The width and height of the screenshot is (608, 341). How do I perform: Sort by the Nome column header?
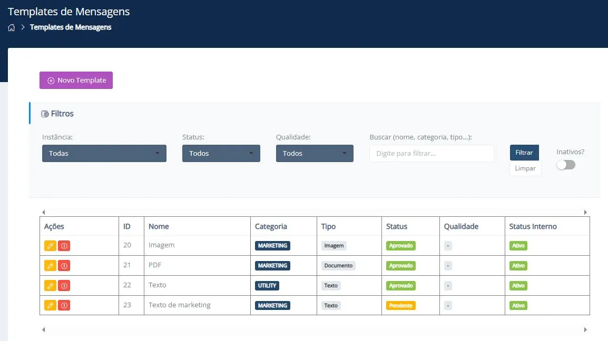click(159, 226)
